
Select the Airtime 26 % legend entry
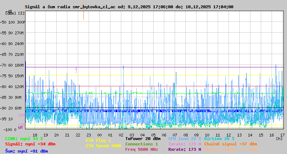[219, 139]
